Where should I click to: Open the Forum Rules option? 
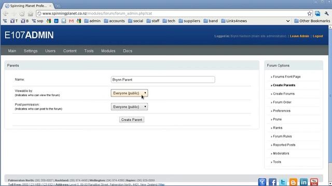tap(282, 136)
